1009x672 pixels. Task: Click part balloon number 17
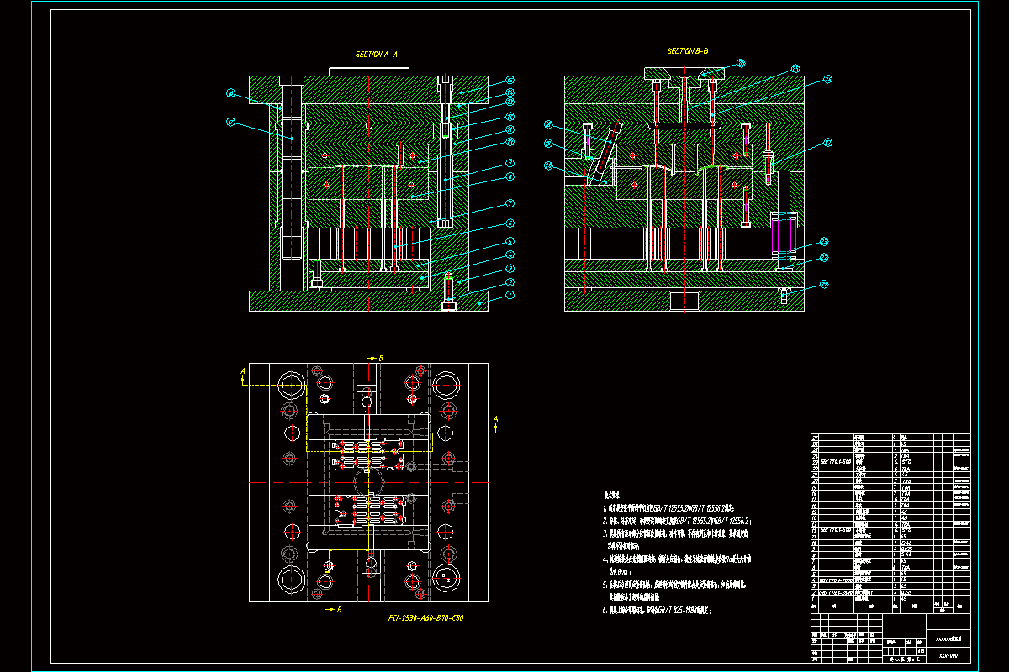(x=230, y=122)
